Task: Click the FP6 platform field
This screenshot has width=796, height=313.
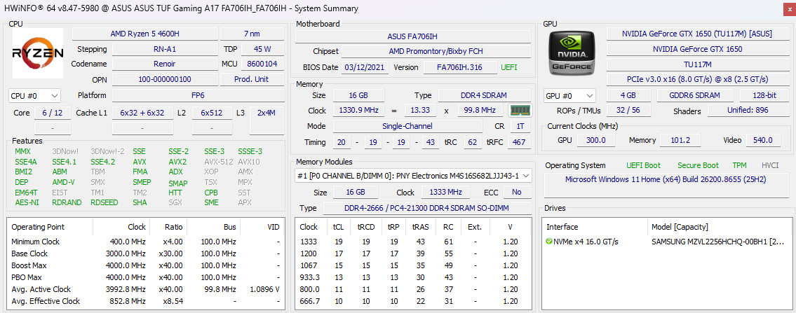Action: click(198, 95)
